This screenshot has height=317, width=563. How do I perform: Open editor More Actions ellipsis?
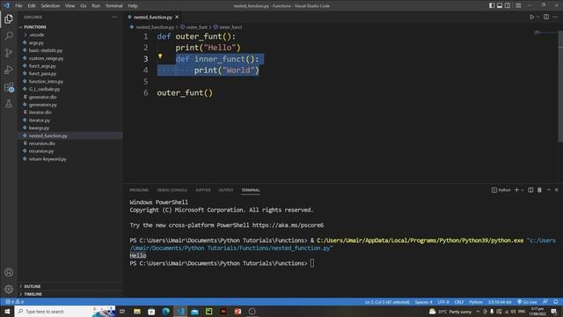coord(555,17)
